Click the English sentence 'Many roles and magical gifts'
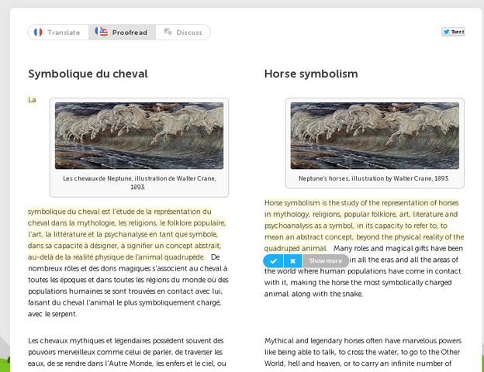484x372 pixels. pos(363,271)
